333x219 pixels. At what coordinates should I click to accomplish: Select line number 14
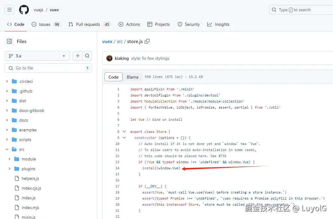coord(118,168)
